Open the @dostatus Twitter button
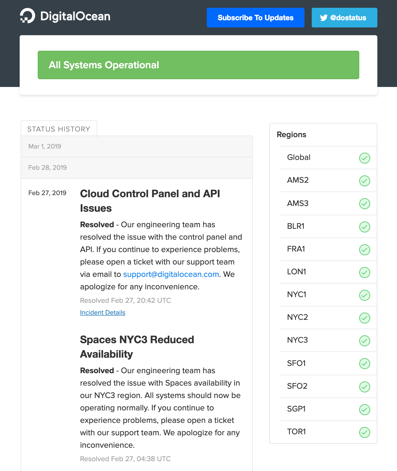 point(344,18)
